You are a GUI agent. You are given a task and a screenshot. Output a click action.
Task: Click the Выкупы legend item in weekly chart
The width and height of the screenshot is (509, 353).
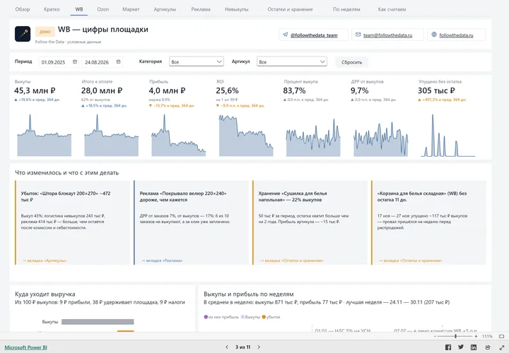pyautogui.click(x=250, y=317)
